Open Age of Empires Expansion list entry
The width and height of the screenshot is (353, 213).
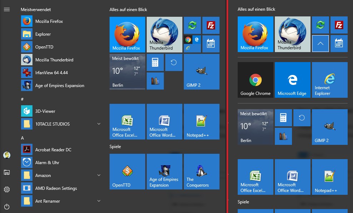pos(61,86)
